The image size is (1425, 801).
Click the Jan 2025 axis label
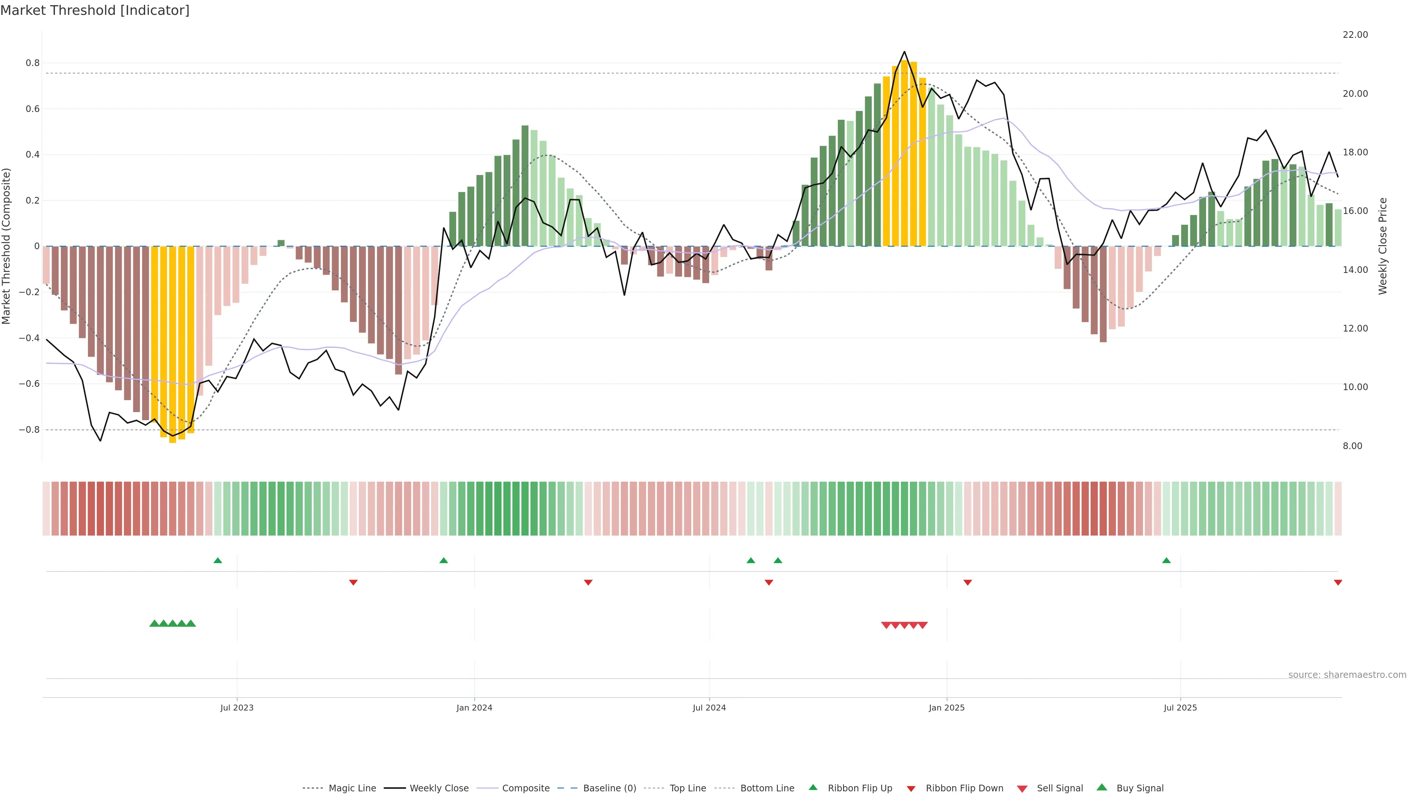(947, 708)
